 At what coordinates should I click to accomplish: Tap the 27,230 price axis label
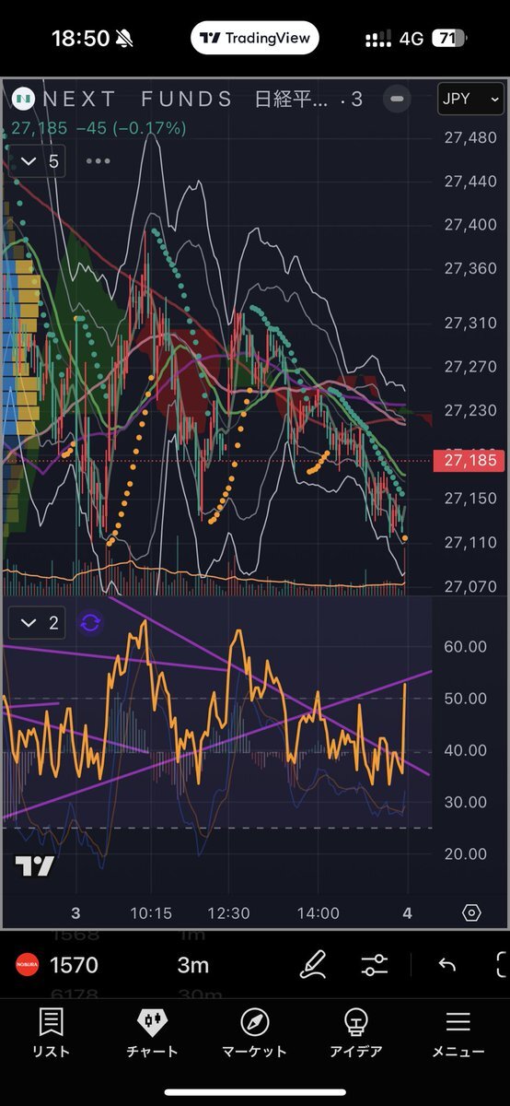[470, 410]
